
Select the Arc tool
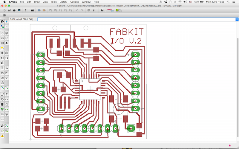coord(7,99)
